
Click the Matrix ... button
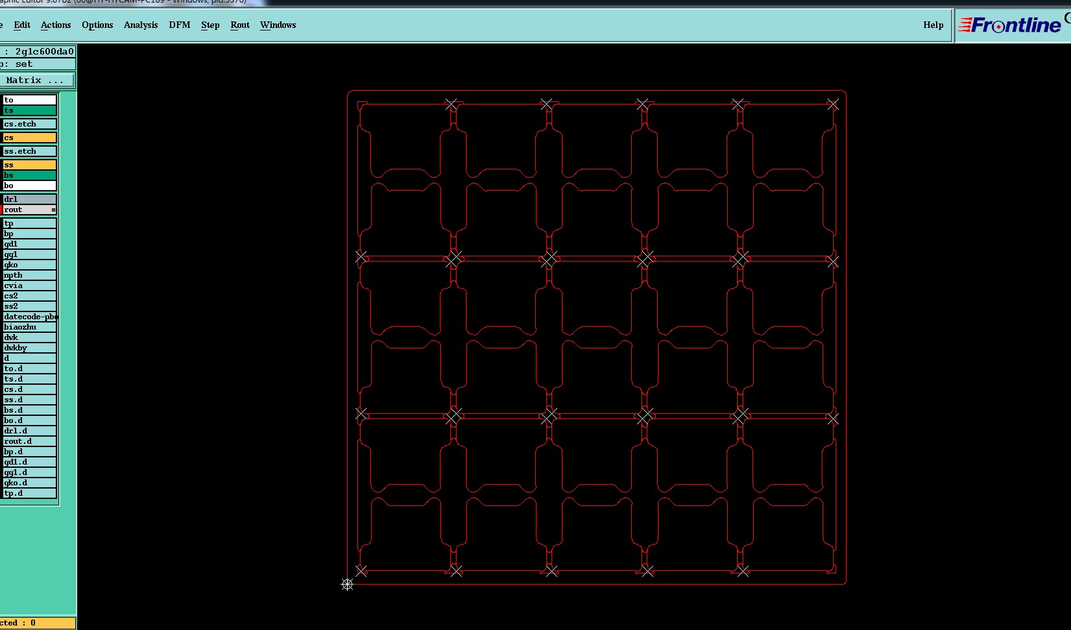[x=36, y=80]
